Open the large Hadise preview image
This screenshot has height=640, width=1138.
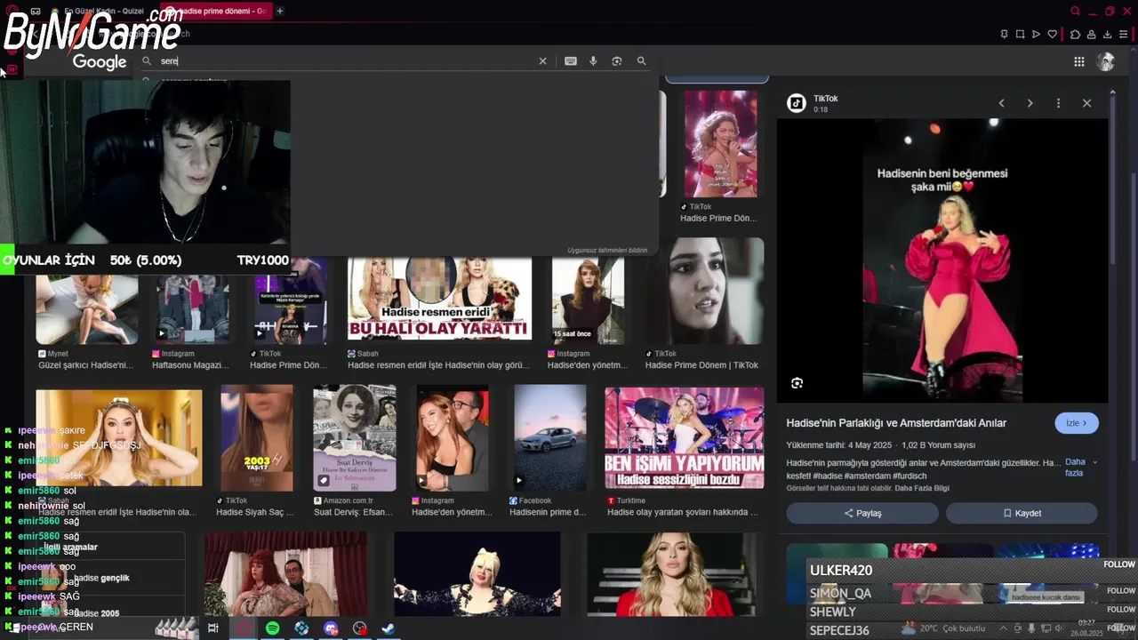tap(942, 260)
